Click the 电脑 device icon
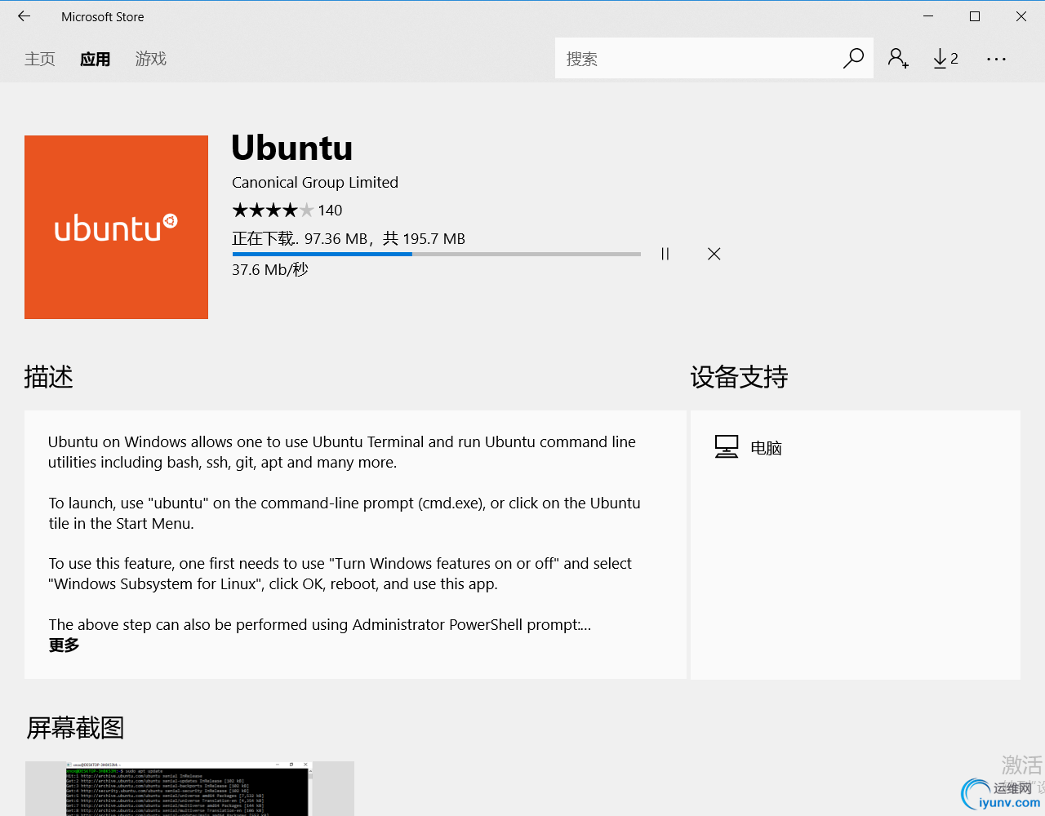The image size is (1045, 816). [x=727, y=447]
